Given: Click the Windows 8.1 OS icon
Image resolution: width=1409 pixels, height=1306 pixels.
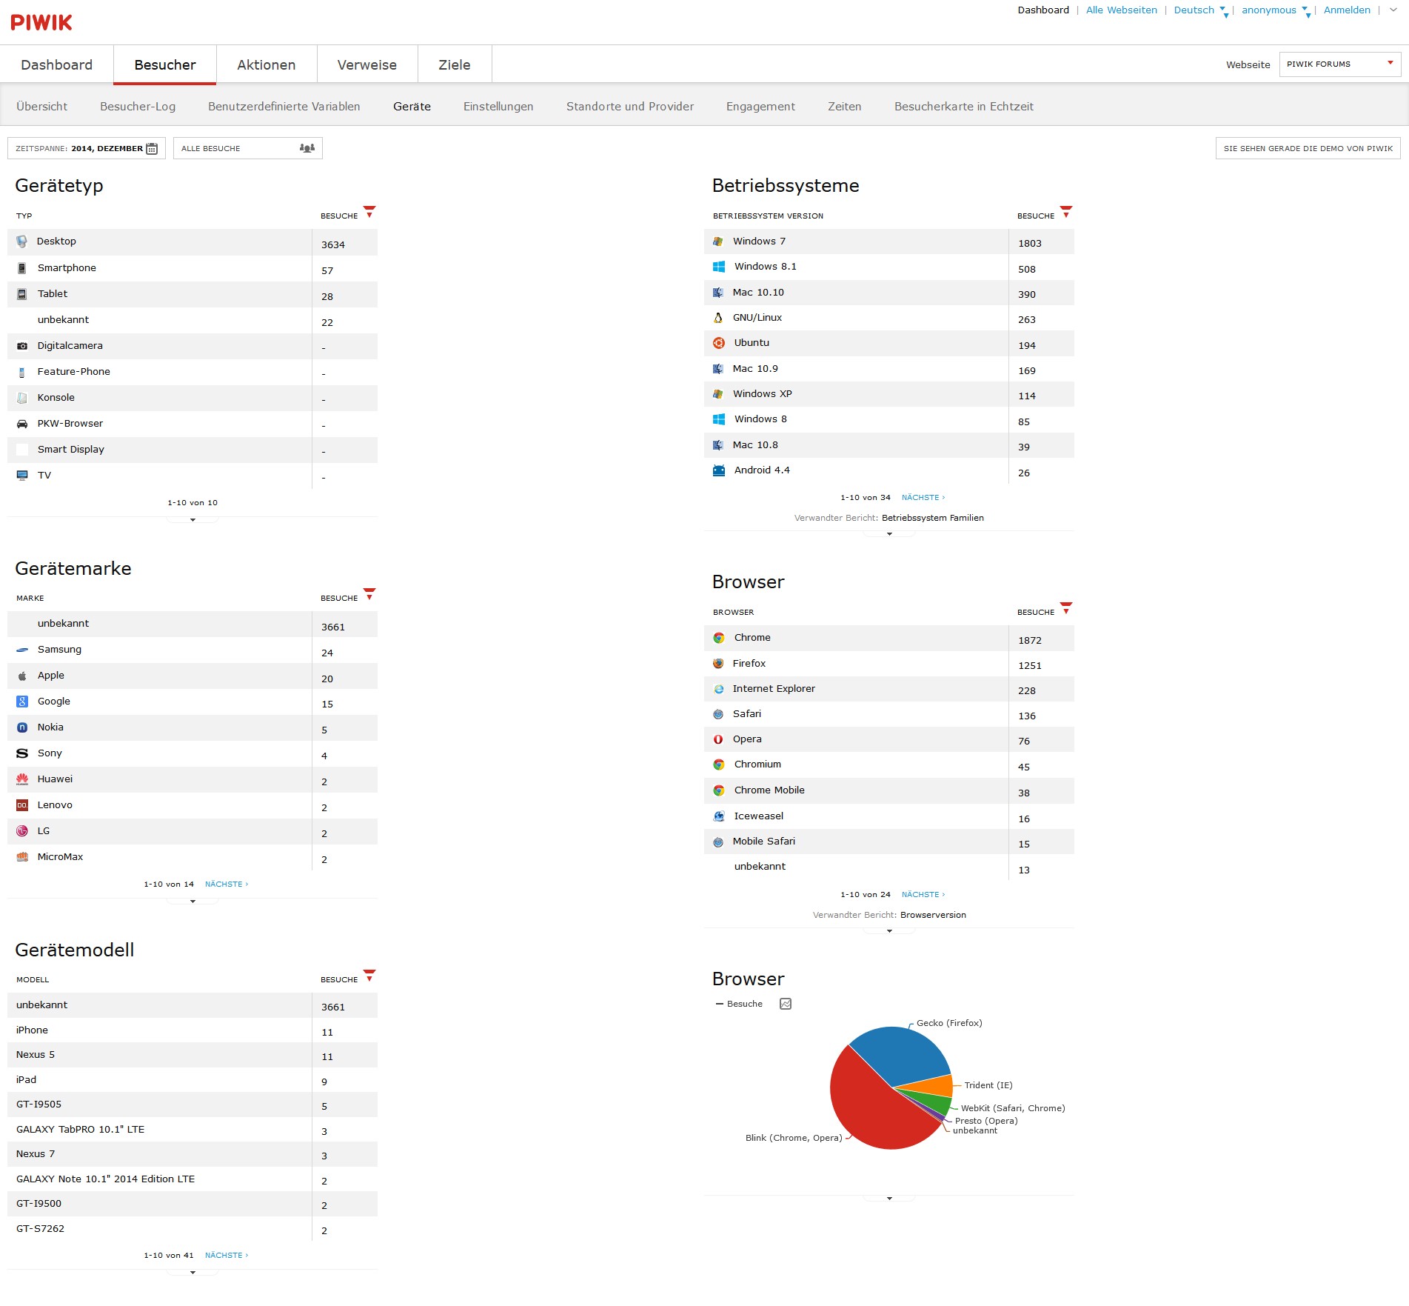Looking at the screenshot, I should point(719,267).
